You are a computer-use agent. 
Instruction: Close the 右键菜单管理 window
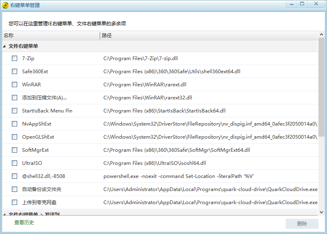point(316,4)
